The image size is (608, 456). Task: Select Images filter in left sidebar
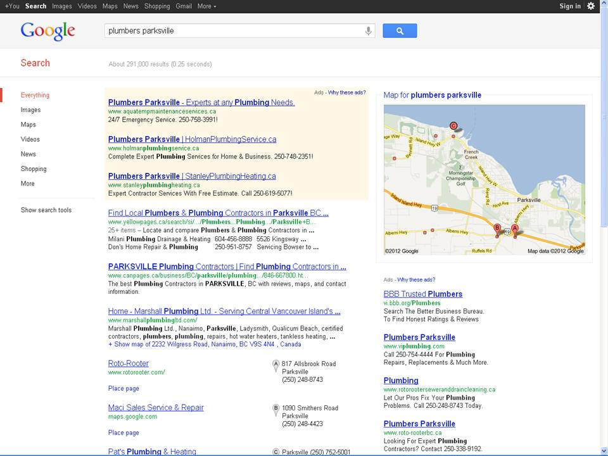tap(30, 110)
